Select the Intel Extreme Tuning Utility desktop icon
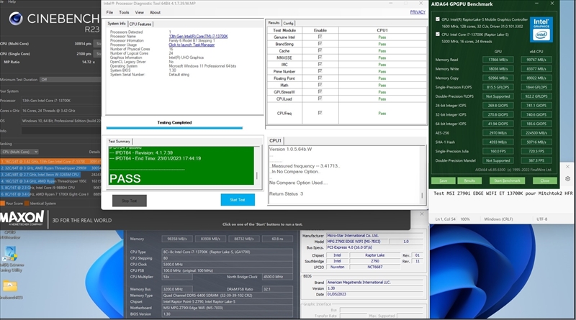Screen dimensions: 576x320 coord(10,259)
